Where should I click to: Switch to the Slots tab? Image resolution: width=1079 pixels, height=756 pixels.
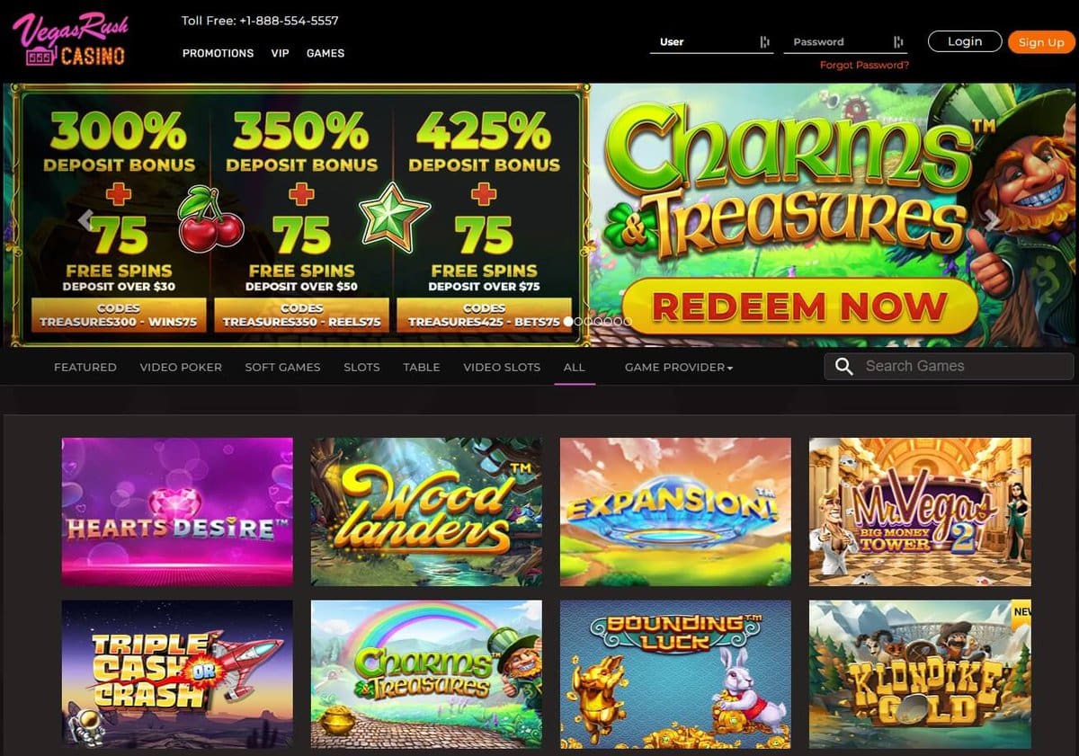point(361,367)
